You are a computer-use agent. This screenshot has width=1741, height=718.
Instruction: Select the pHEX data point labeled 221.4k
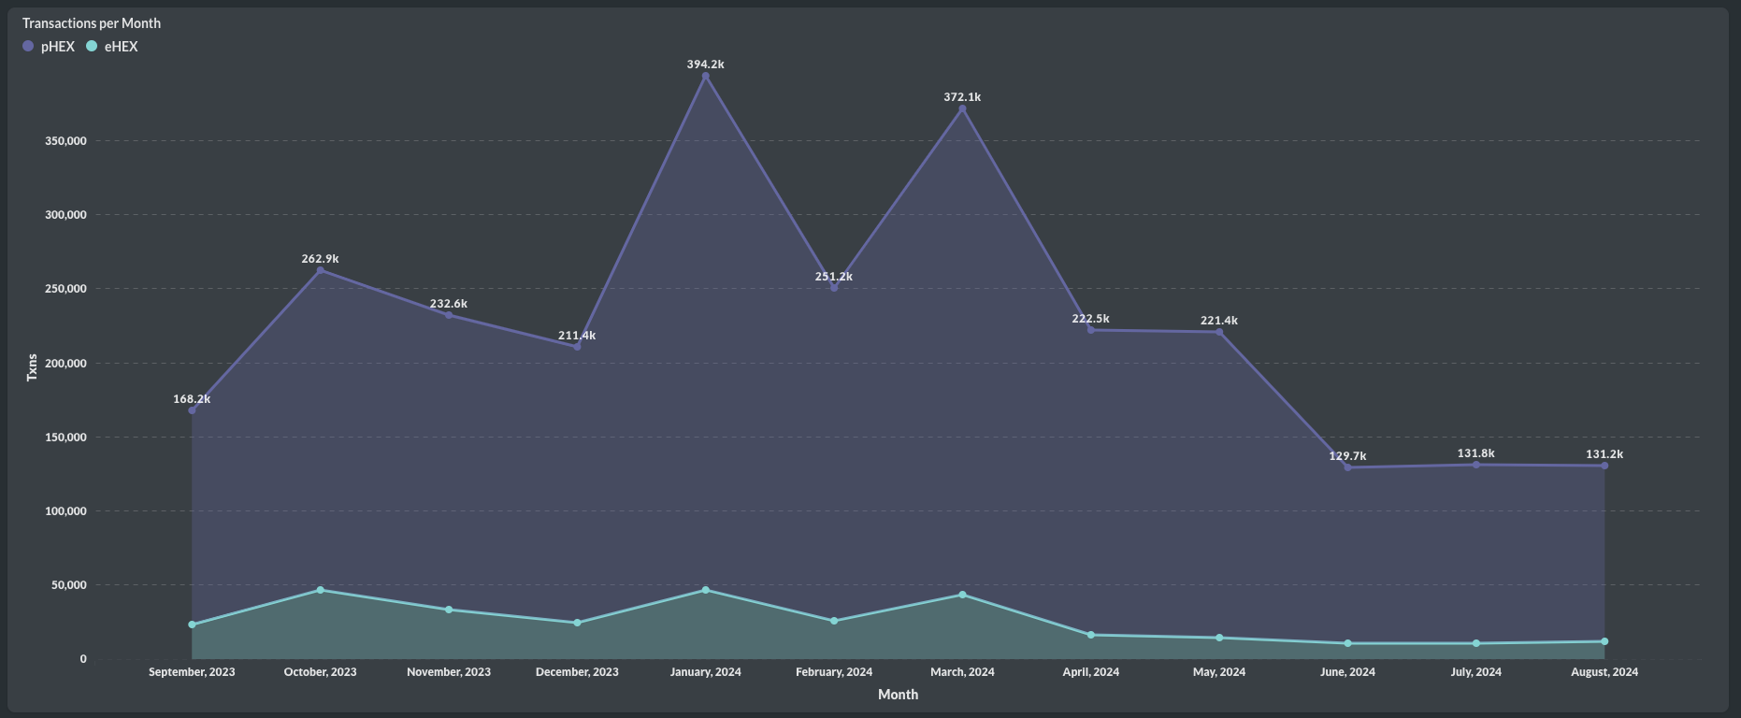pos(1219,332)
